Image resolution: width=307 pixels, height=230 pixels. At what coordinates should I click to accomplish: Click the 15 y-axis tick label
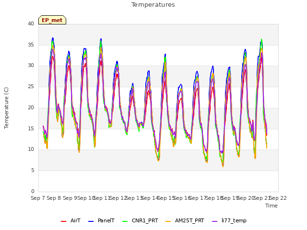point(31,128)
